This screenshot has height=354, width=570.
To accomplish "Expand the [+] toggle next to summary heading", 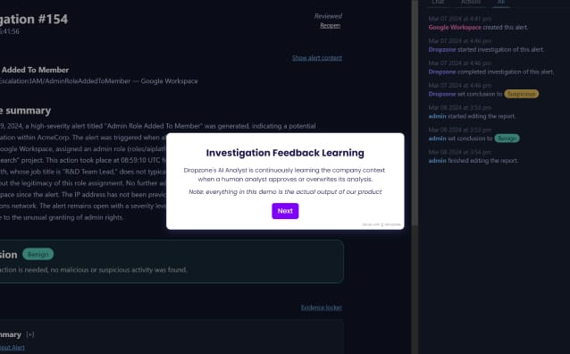I will [30, 334].
